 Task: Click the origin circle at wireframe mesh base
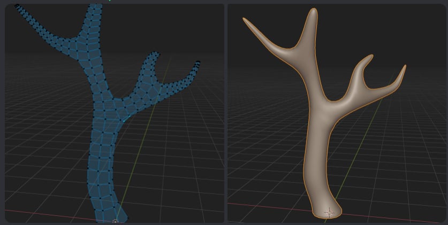point(115,221)
